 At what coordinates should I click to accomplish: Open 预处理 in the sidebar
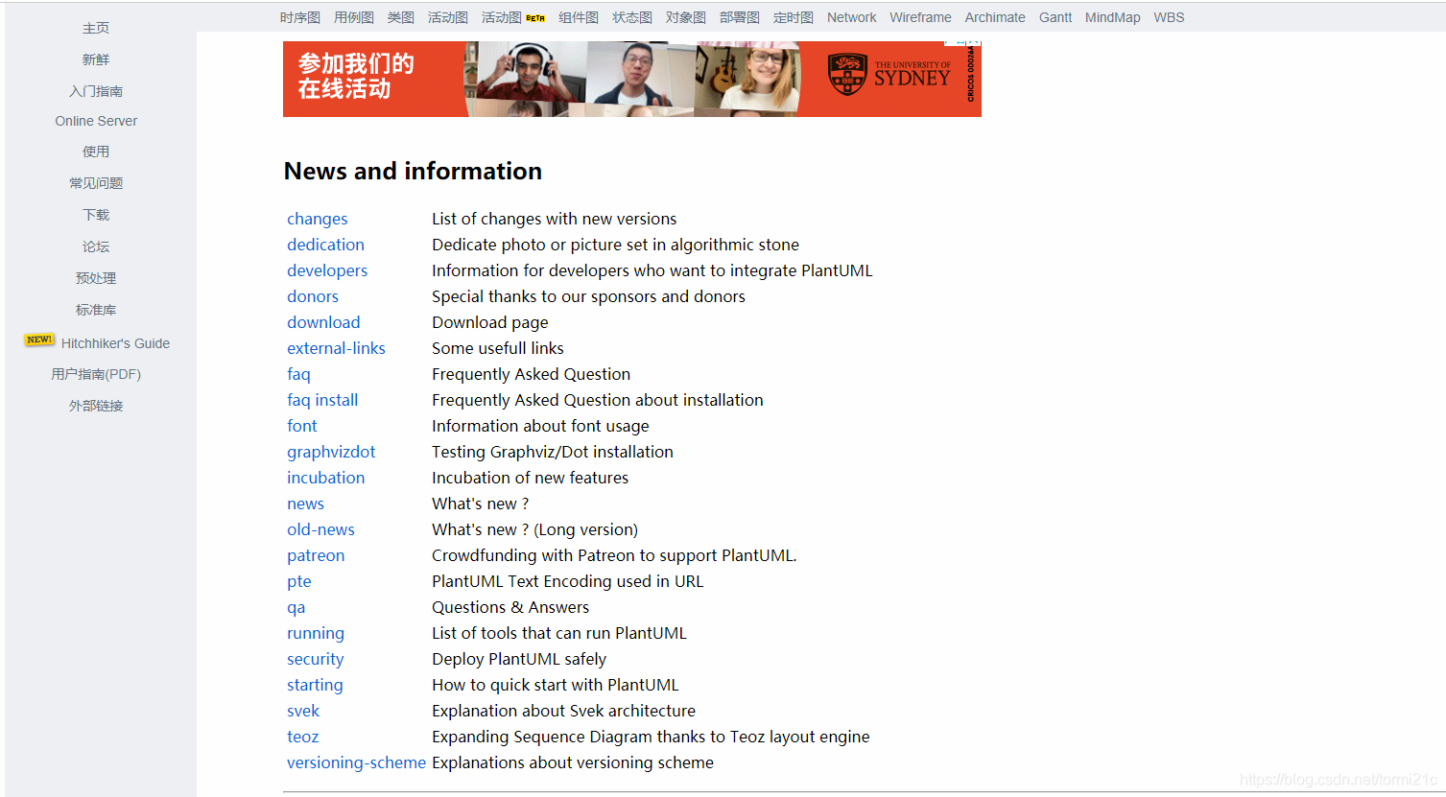[96, 278]
